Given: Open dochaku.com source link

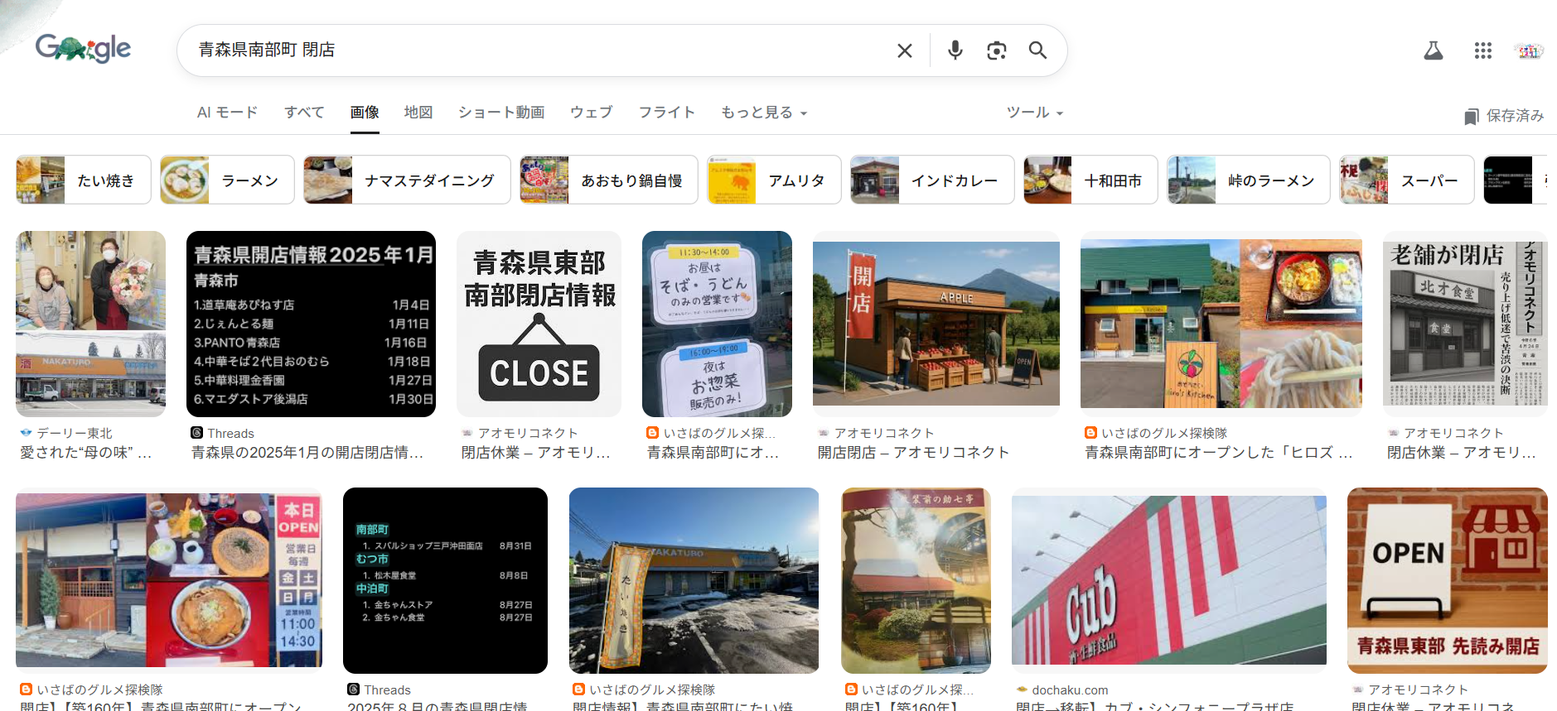Looking at the screenshot, I should (x=1062, y=689).
